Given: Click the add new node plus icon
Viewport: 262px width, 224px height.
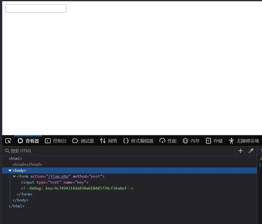Looking at the screenshot, I should coord(240,151).
